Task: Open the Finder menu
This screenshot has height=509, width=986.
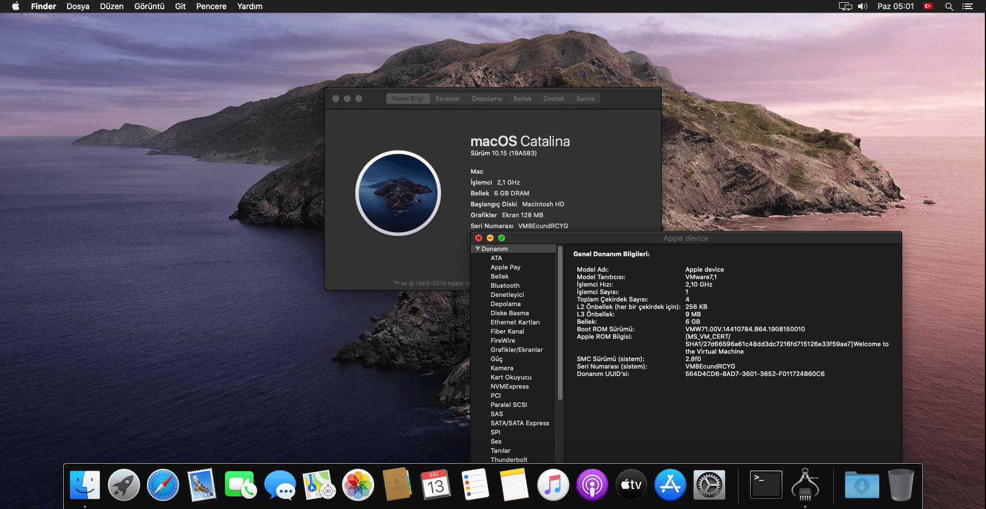Action: (44, 6)
